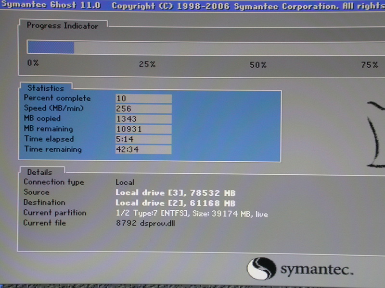Select the Progress Indicator panel title
This screenshot has height=288, width=385.
[x=63, y=26]
